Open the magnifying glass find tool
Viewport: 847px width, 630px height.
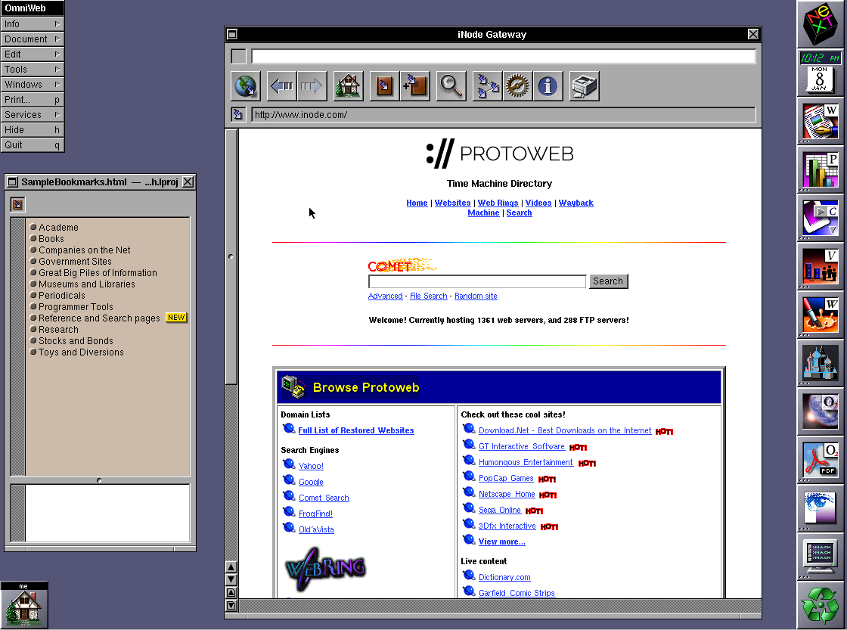[x=451, y=86]
